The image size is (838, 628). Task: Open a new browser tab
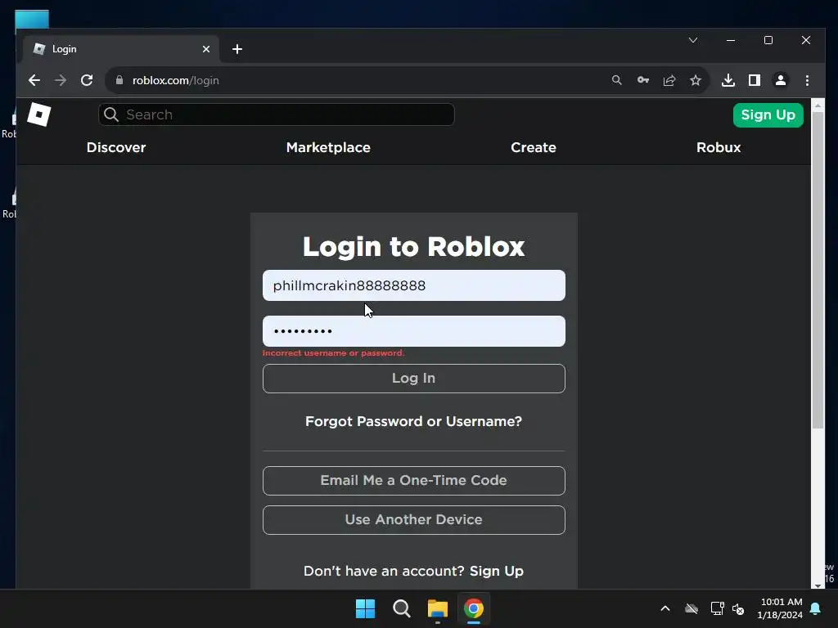coord(237,49)
